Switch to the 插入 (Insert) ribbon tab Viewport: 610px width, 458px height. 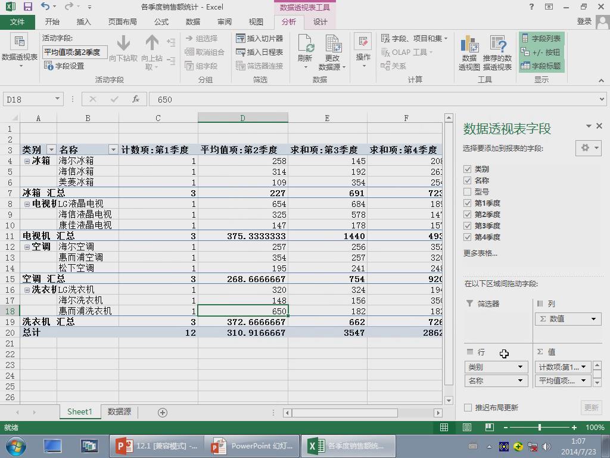click(x=83, y=22)
